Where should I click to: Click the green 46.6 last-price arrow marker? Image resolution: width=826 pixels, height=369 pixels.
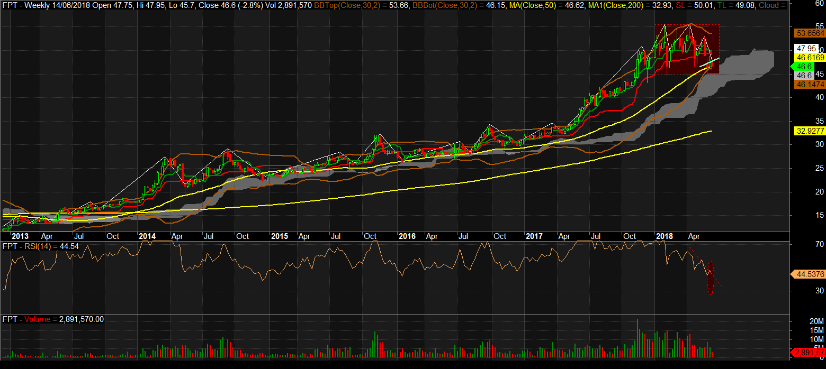click(803, 67)
